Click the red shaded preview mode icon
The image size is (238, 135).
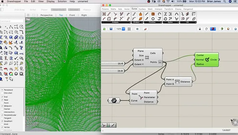[x=213, y=29]
